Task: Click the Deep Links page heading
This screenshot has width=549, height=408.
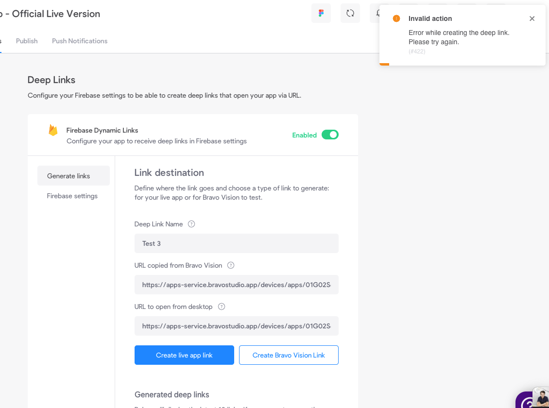Action: coord(51,80)
